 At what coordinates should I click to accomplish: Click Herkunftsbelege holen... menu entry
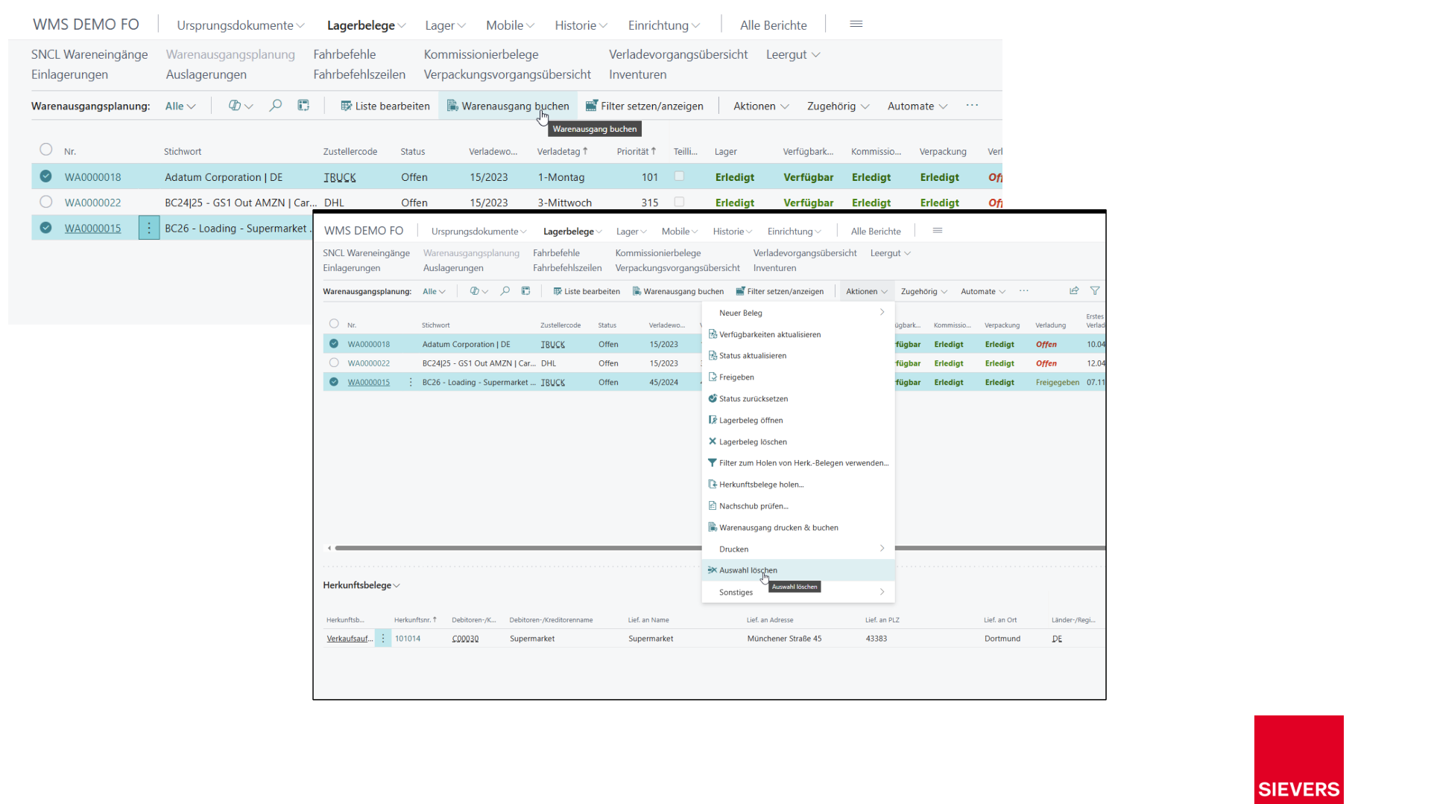click(x=761, y=485)
